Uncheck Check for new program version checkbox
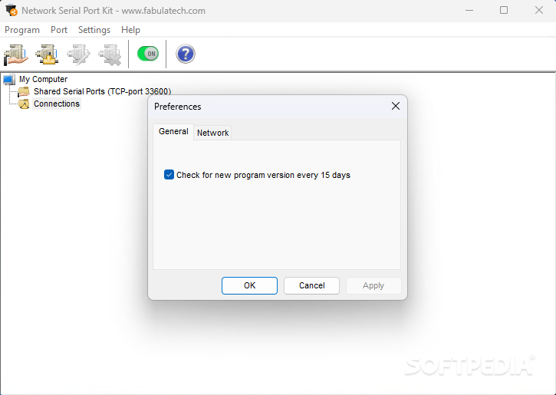Viewport: 556px width, 395px height. [169, 175]
